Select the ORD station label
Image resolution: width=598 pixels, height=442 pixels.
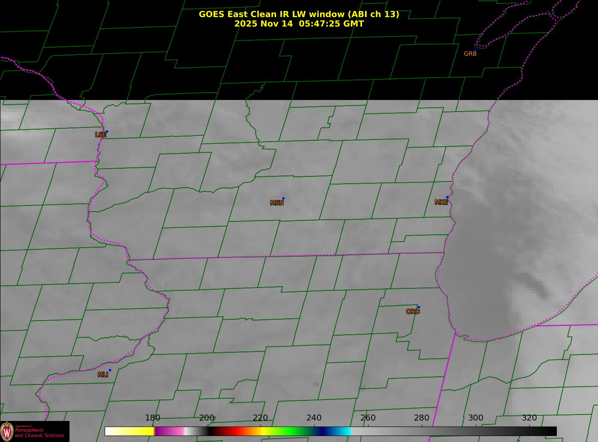click(x=413, y=312)
